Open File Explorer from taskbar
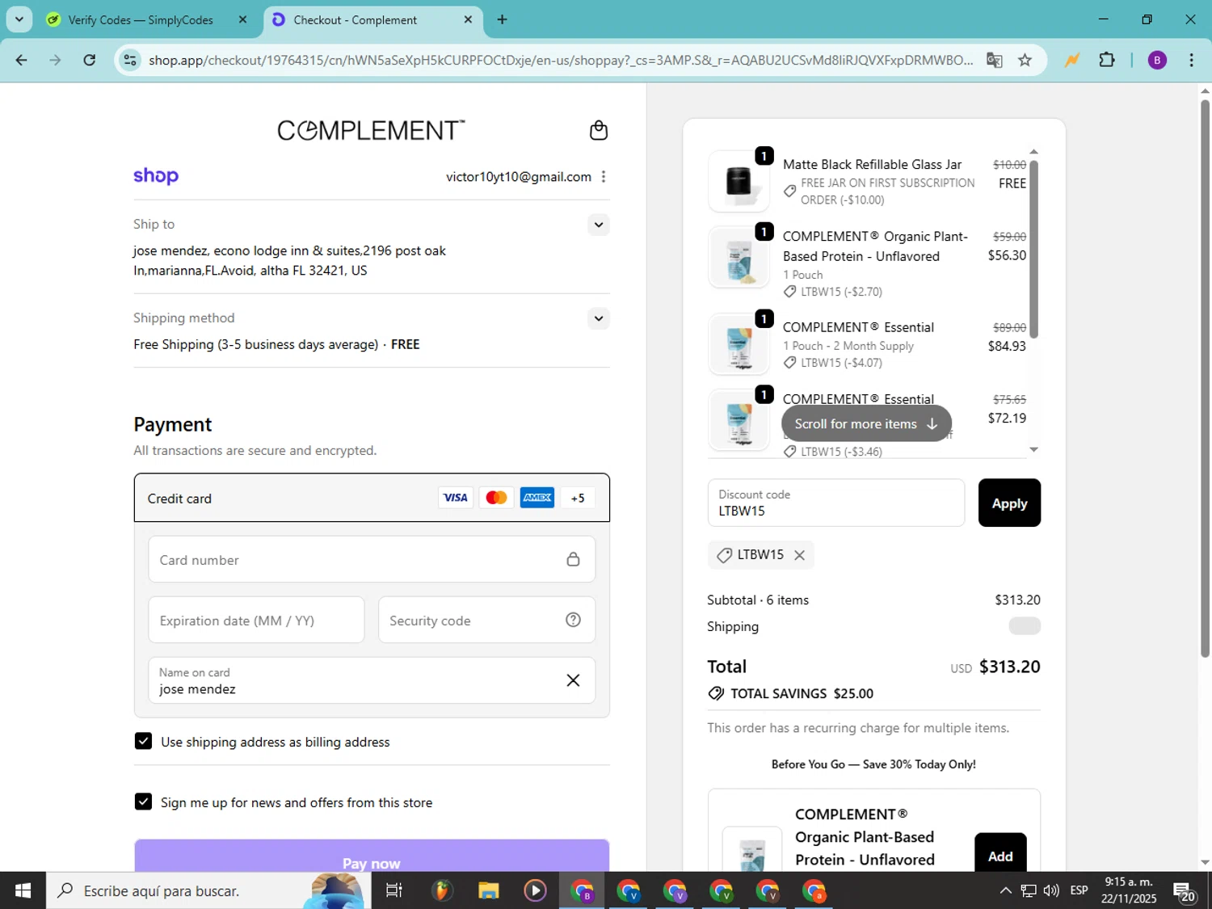Screen dimensions: 1212x909 [x=488, y=890]
